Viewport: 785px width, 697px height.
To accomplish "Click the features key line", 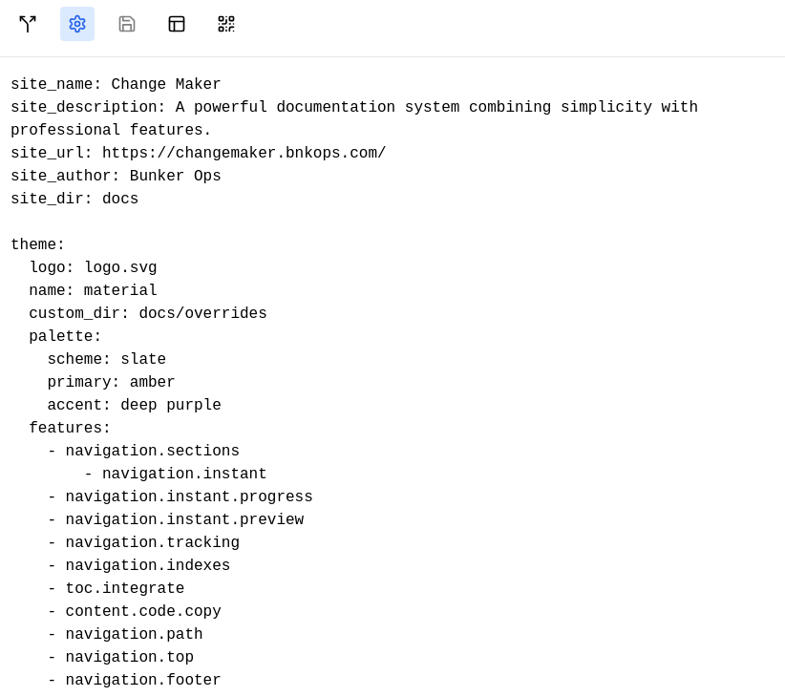I will point(70,428).
